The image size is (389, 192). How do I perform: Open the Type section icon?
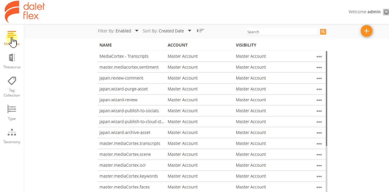tap(12, 109)
